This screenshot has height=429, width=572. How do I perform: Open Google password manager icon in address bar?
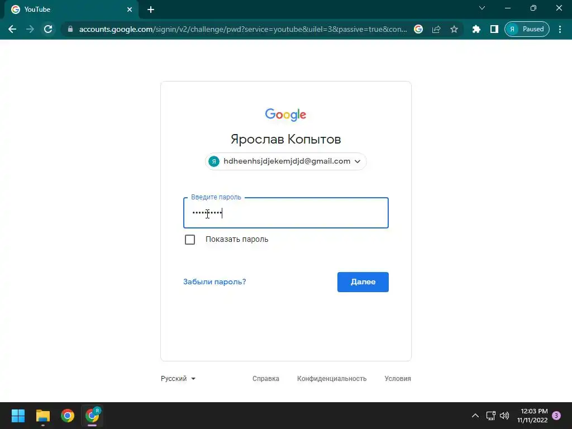(x=418, y=29)
